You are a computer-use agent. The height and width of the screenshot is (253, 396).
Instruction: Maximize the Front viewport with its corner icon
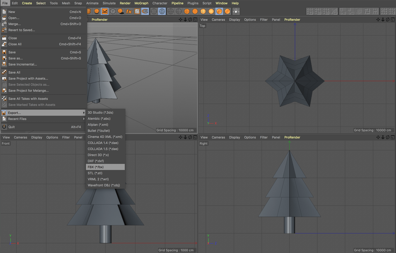[x=195, y=137]
